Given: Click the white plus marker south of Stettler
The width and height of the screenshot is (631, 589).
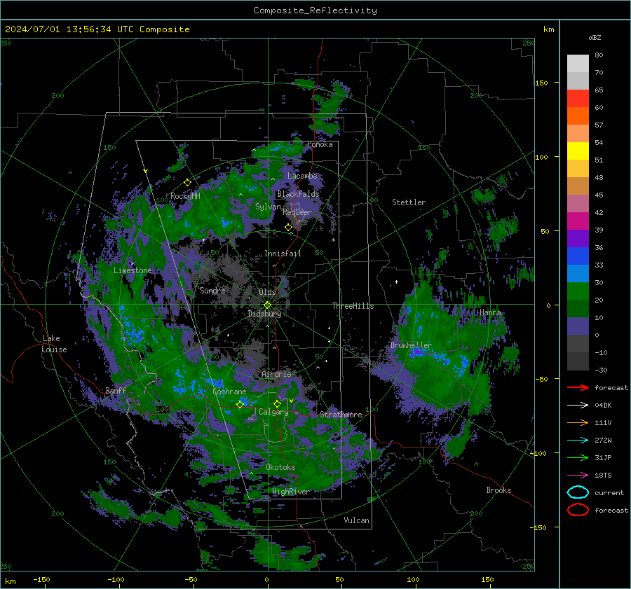Looking at the screenshot, I should pos(396,282).
